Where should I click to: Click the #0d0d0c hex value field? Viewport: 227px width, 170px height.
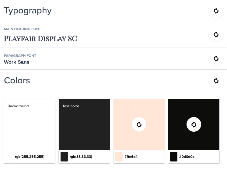187,157
